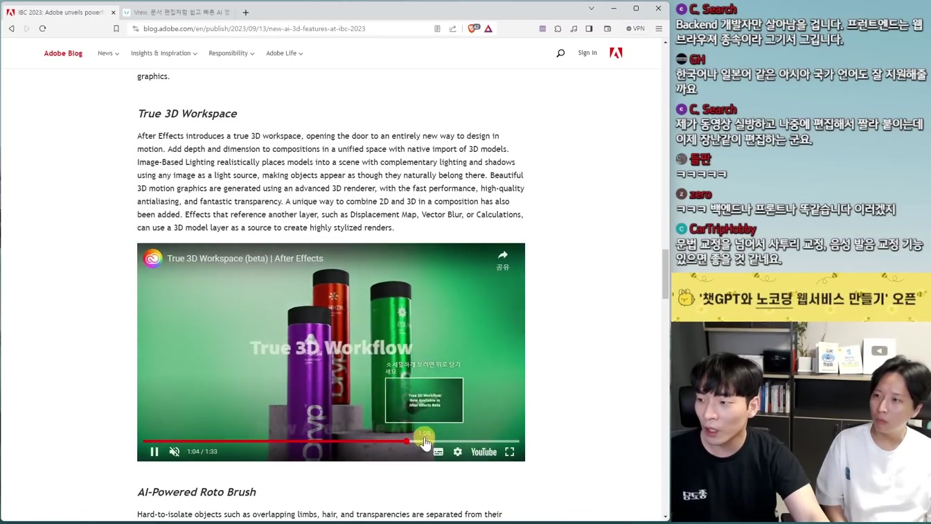Screen dimensions: 931x524
Task: Open a new browser tab
Action: coord(246,12)
